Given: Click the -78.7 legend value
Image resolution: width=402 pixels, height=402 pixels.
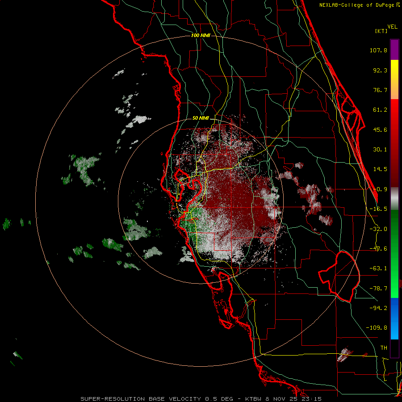Looking at the screenshot, I should pos(378,289).
